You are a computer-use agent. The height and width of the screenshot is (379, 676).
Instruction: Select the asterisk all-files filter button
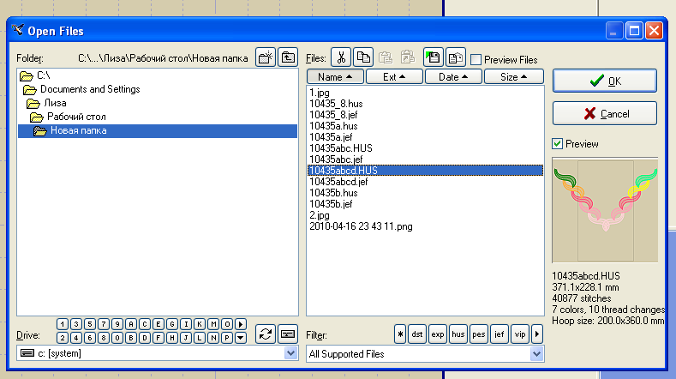[x=400, y=334]
